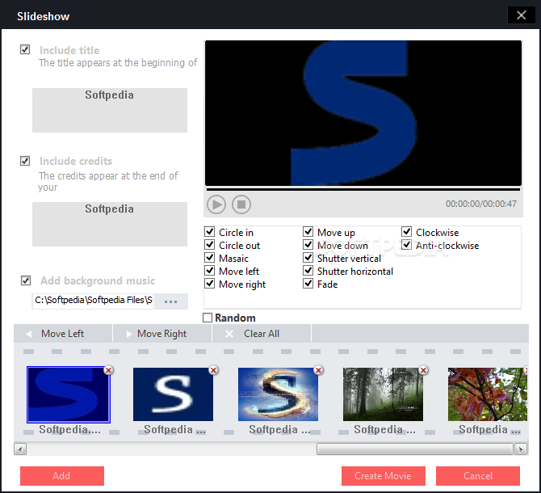Click the video preview area
541x493 pixels.
[x=363, y=113]
